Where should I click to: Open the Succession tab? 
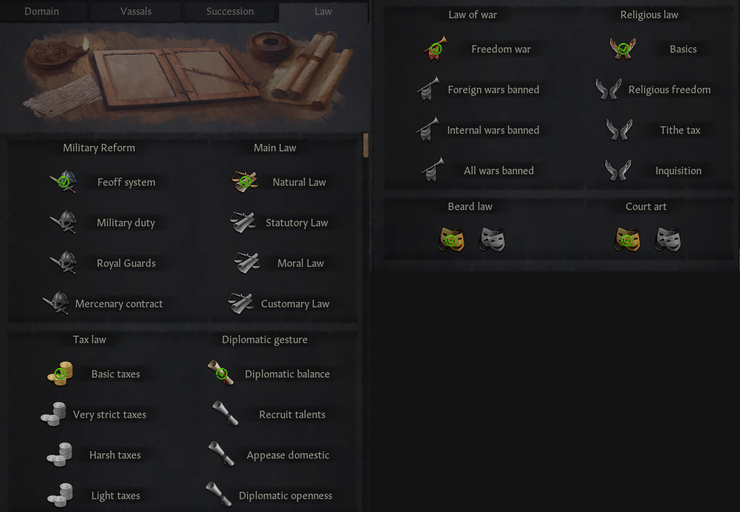click(x=230, y=11)
